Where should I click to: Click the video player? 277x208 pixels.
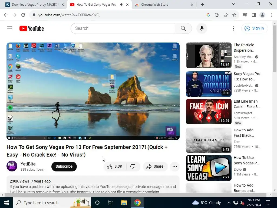tap(93, 91)
